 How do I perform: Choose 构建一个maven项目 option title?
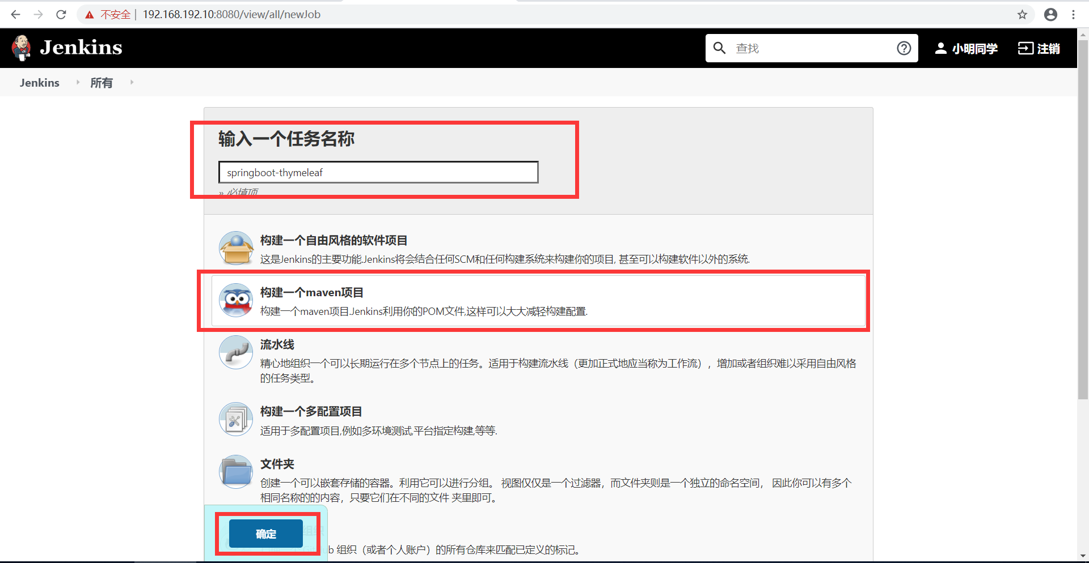tap(311, 292)
